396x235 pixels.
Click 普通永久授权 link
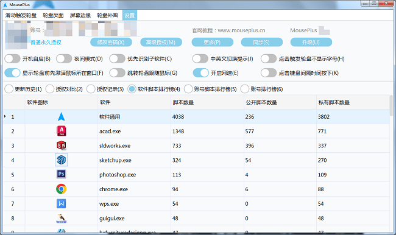[x=46, y=43]
